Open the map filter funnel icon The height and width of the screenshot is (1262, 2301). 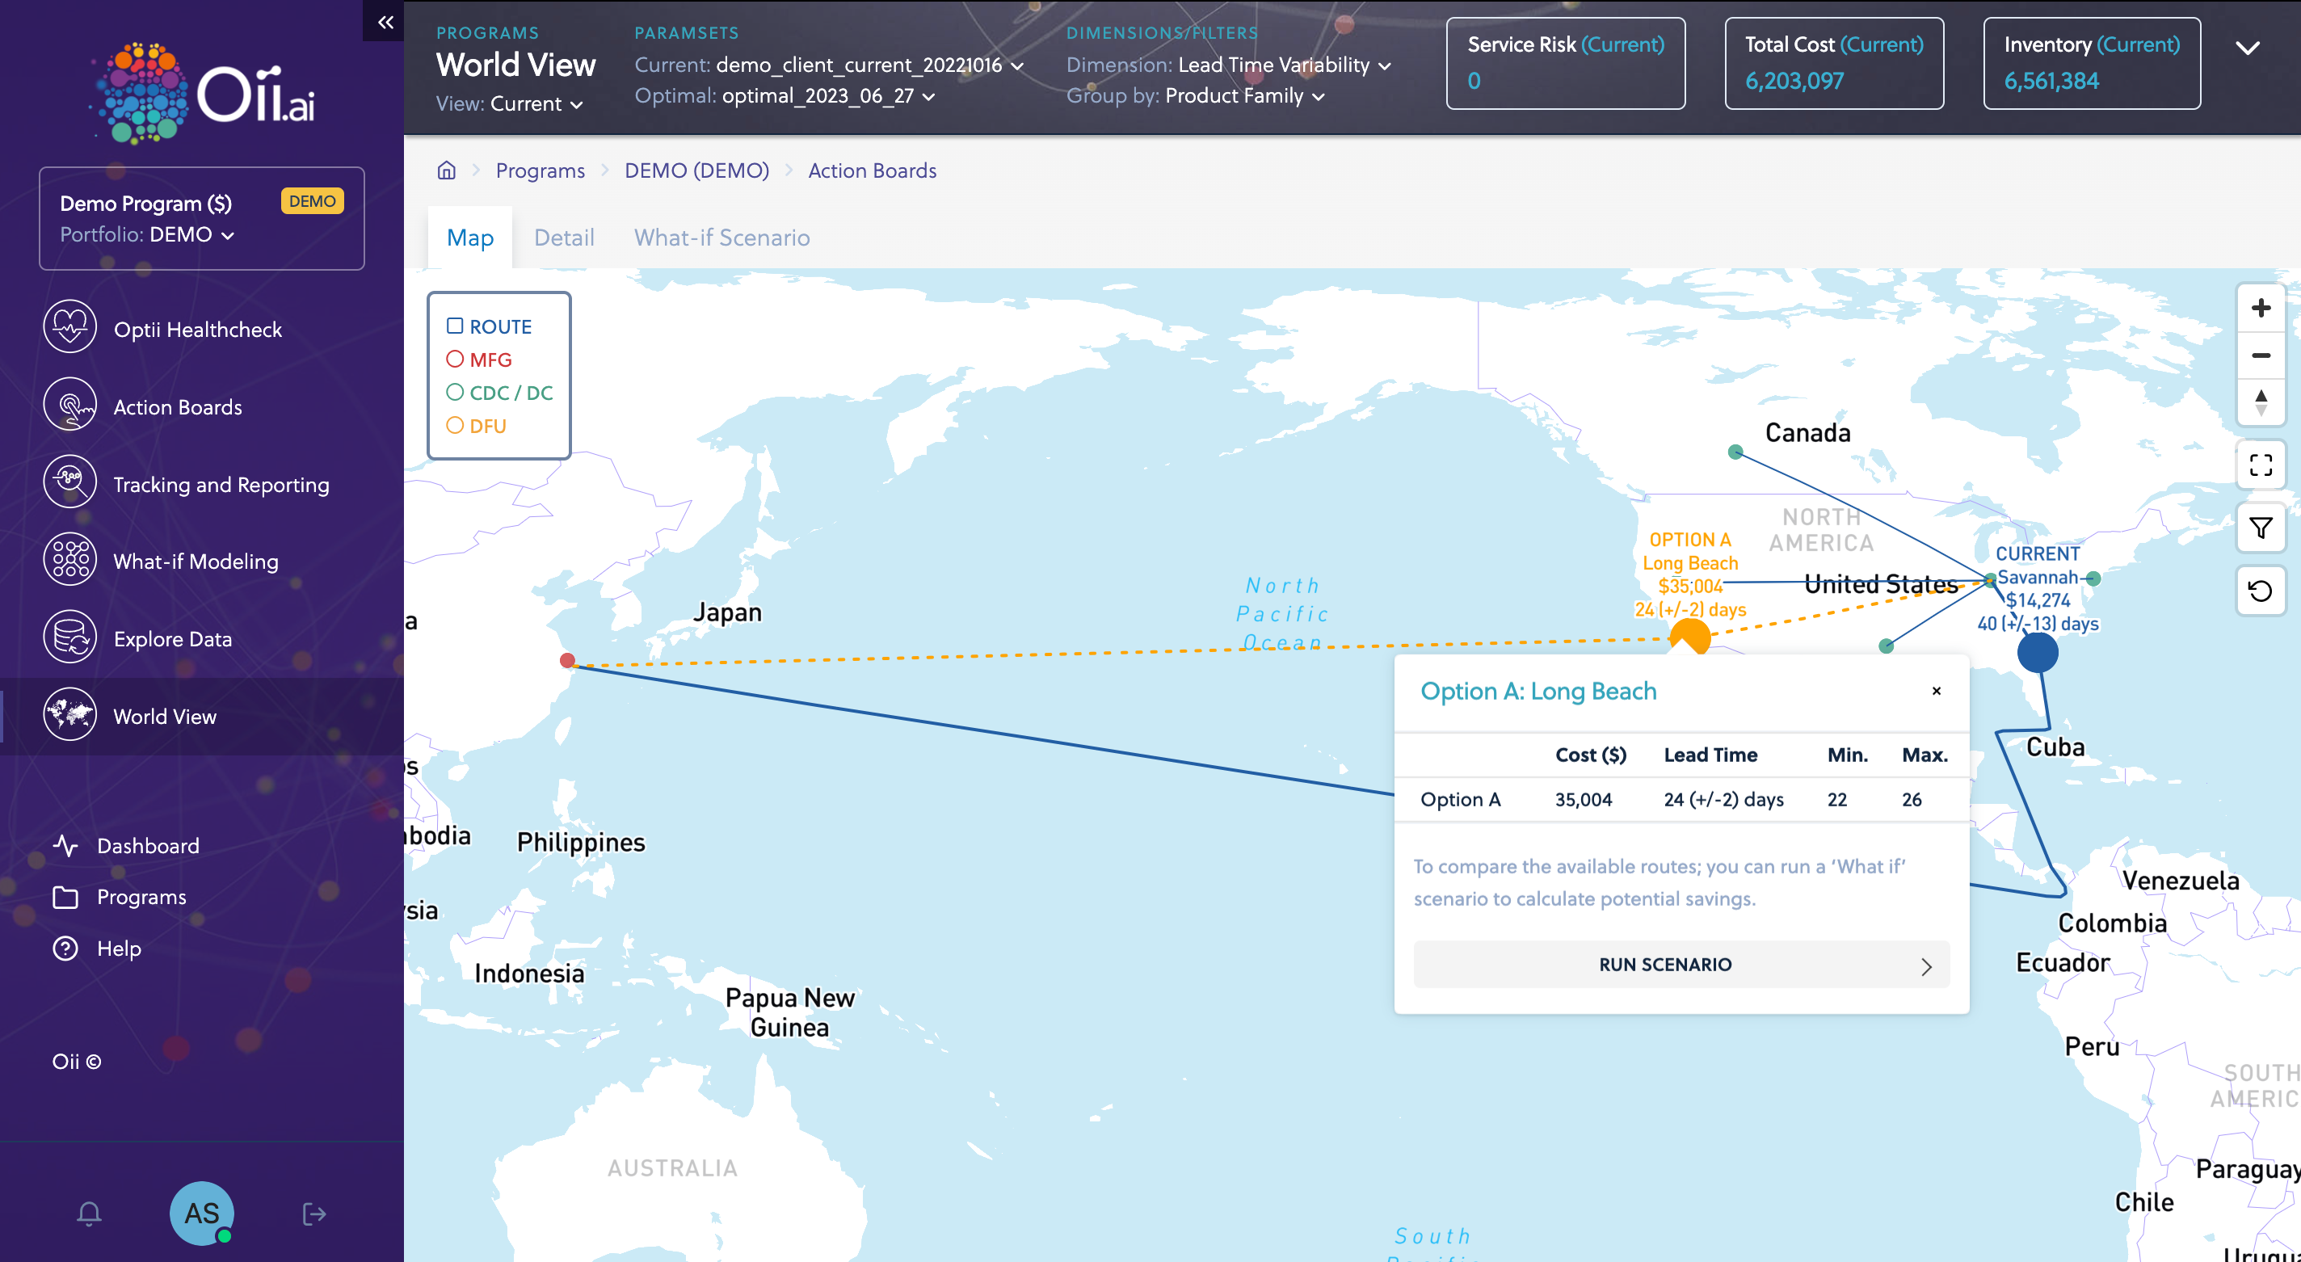(x=2260, y=528)
